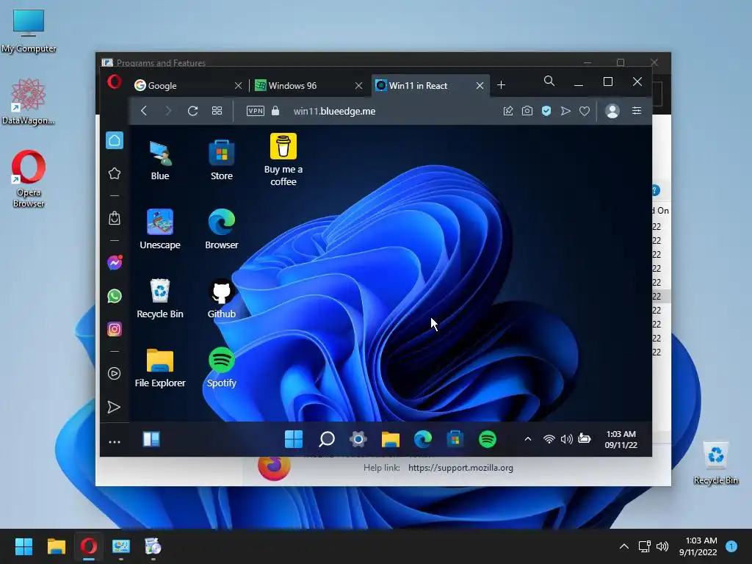
Task: Switch to the Windows 96 tab
Action: (x=309, y=85)
